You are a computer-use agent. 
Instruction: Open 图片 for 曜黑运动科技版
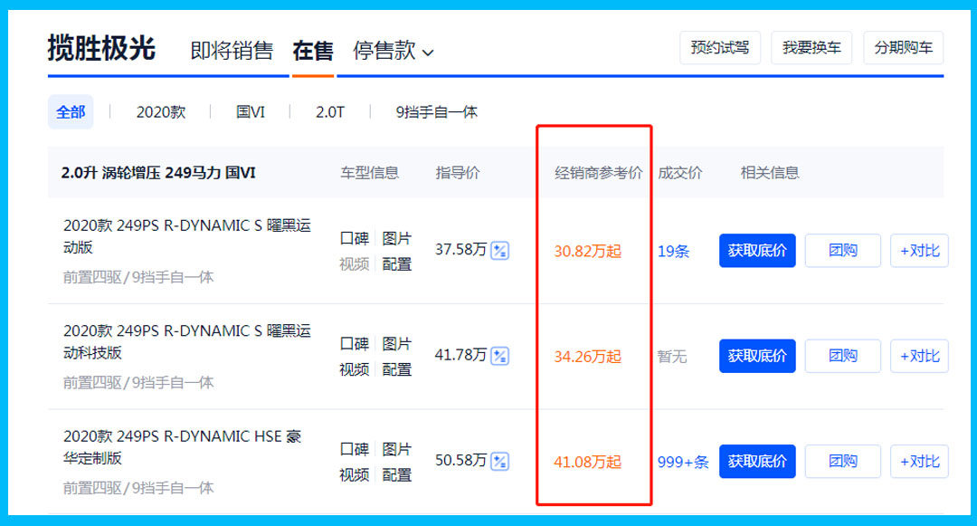pyautogui.click(x=396, y=343)
